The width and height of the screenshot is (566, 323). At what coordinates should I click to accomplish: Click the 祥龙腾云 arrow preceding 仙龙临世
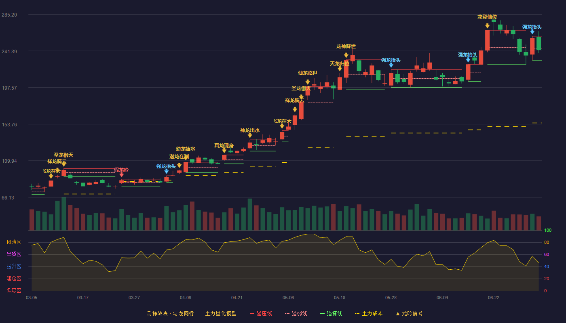295,109
